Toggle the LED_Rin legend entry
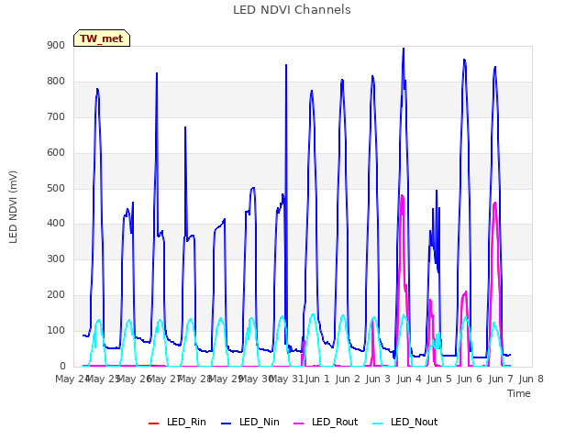Screen dimensions: 587x440 (x=177, y=422)
